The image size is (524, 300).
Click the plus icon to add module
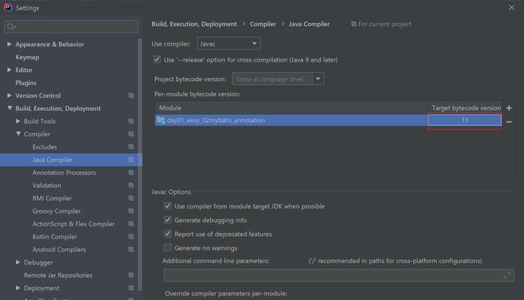pos(509,108)
